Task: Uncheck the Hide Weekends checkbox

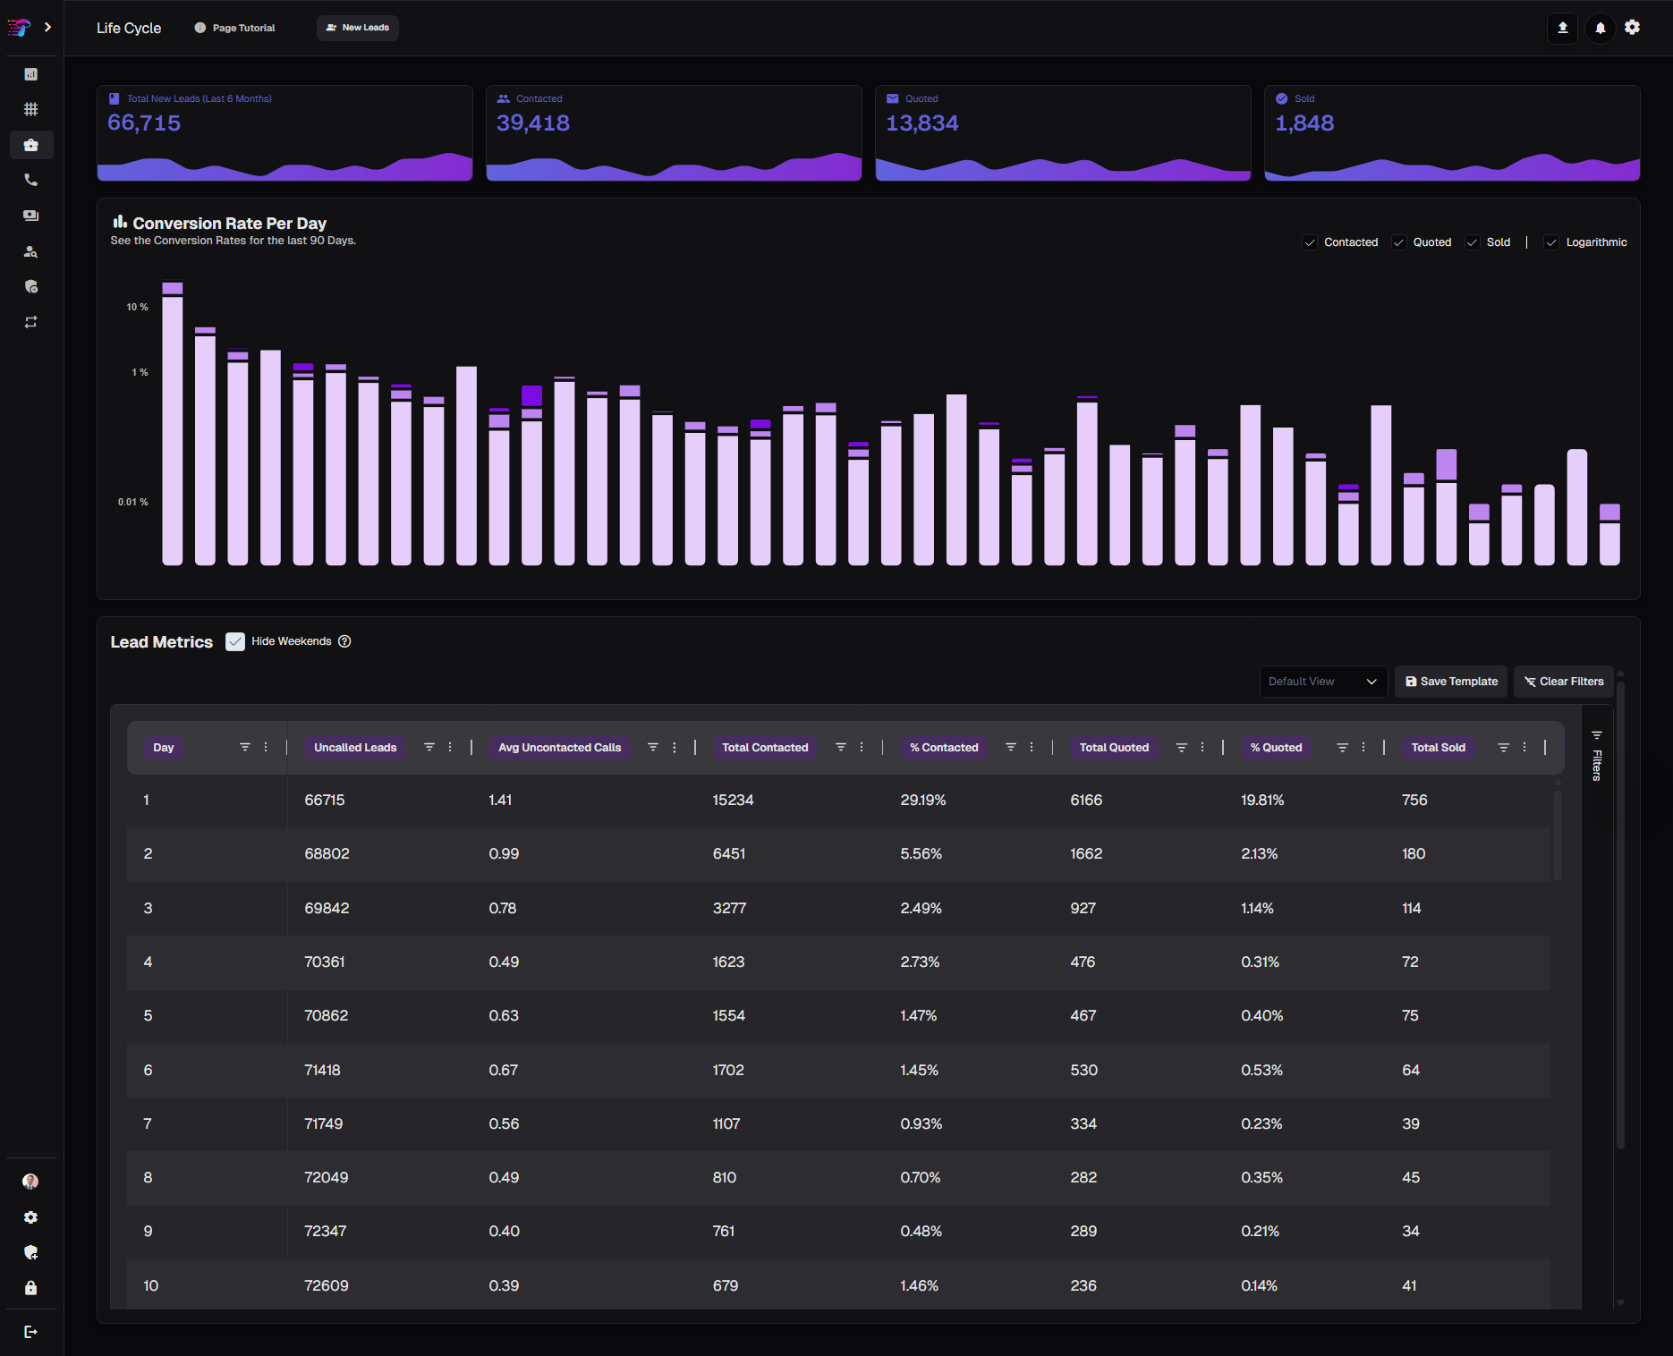Action: click(x=235, y=641)
